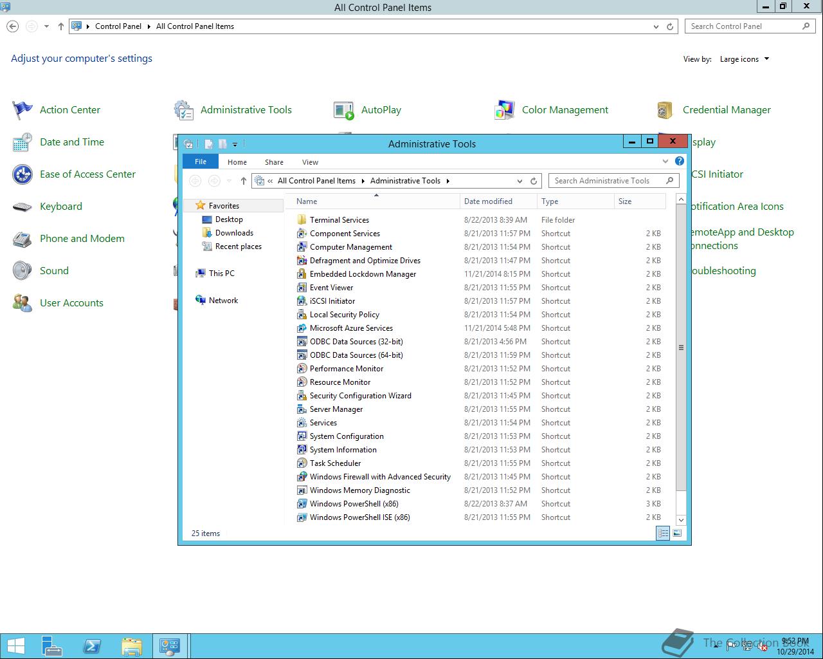Select Downloads in the Favorites pane

tap(234, 233)
